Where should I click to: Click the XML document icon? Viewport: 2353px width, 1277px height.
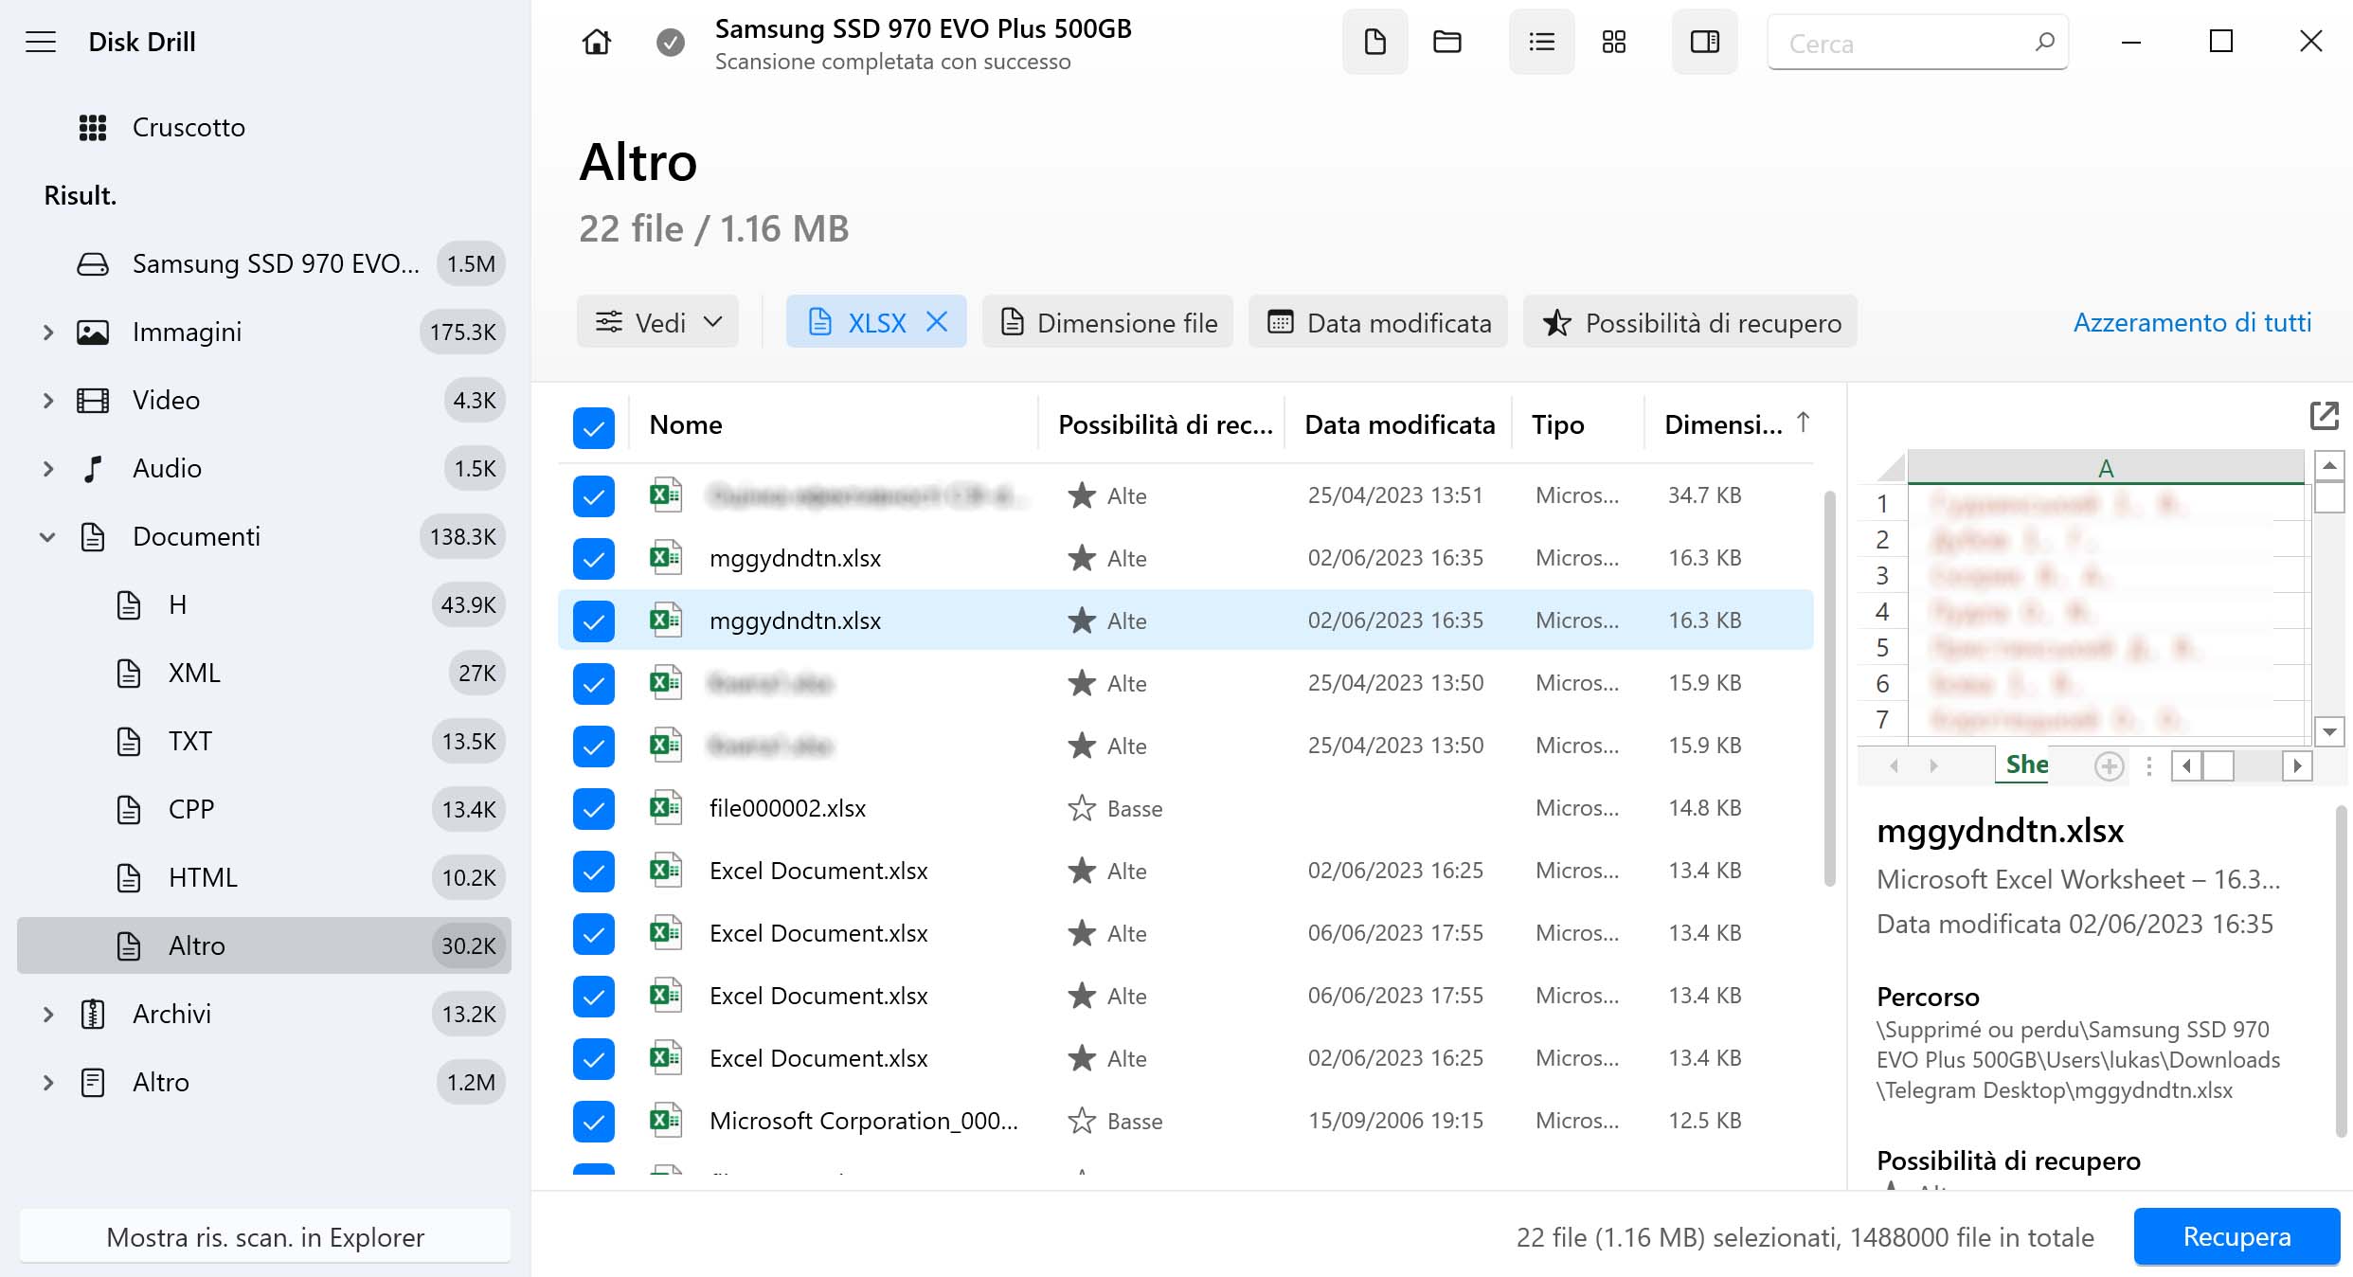129,673
